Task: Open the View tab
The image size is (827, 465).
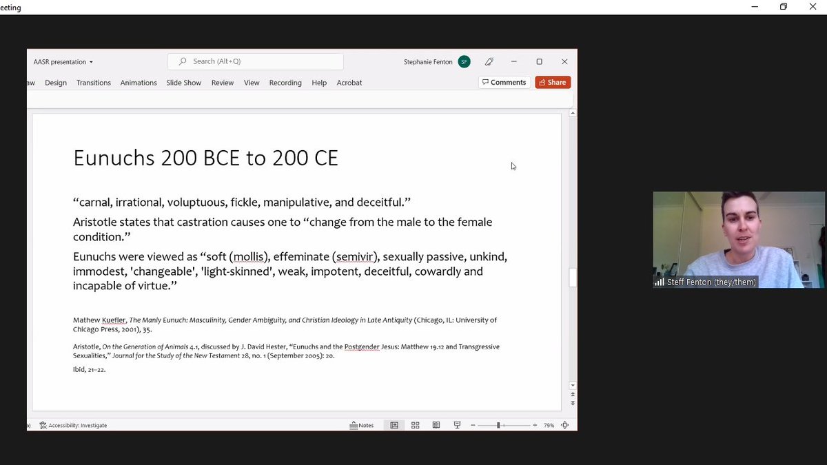Action: (252, 83)
